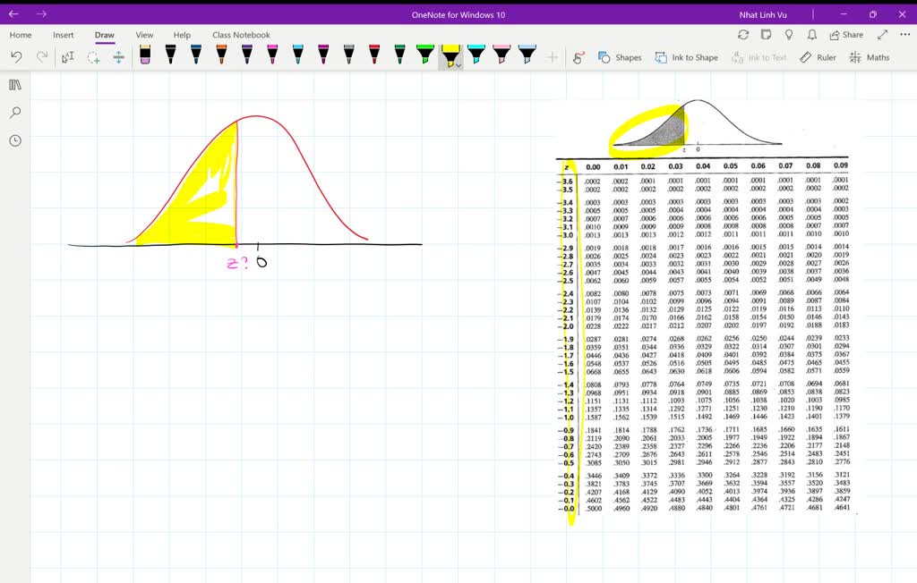Click the Redo icon
Viewport: 917px width, 583px height.
coord(41,56)
